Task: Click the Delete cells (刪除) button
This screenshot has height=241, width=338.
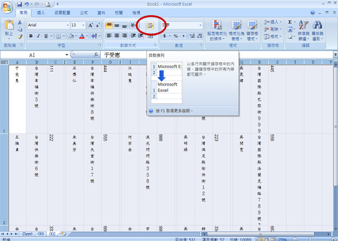Action: (x=273, y=29)
